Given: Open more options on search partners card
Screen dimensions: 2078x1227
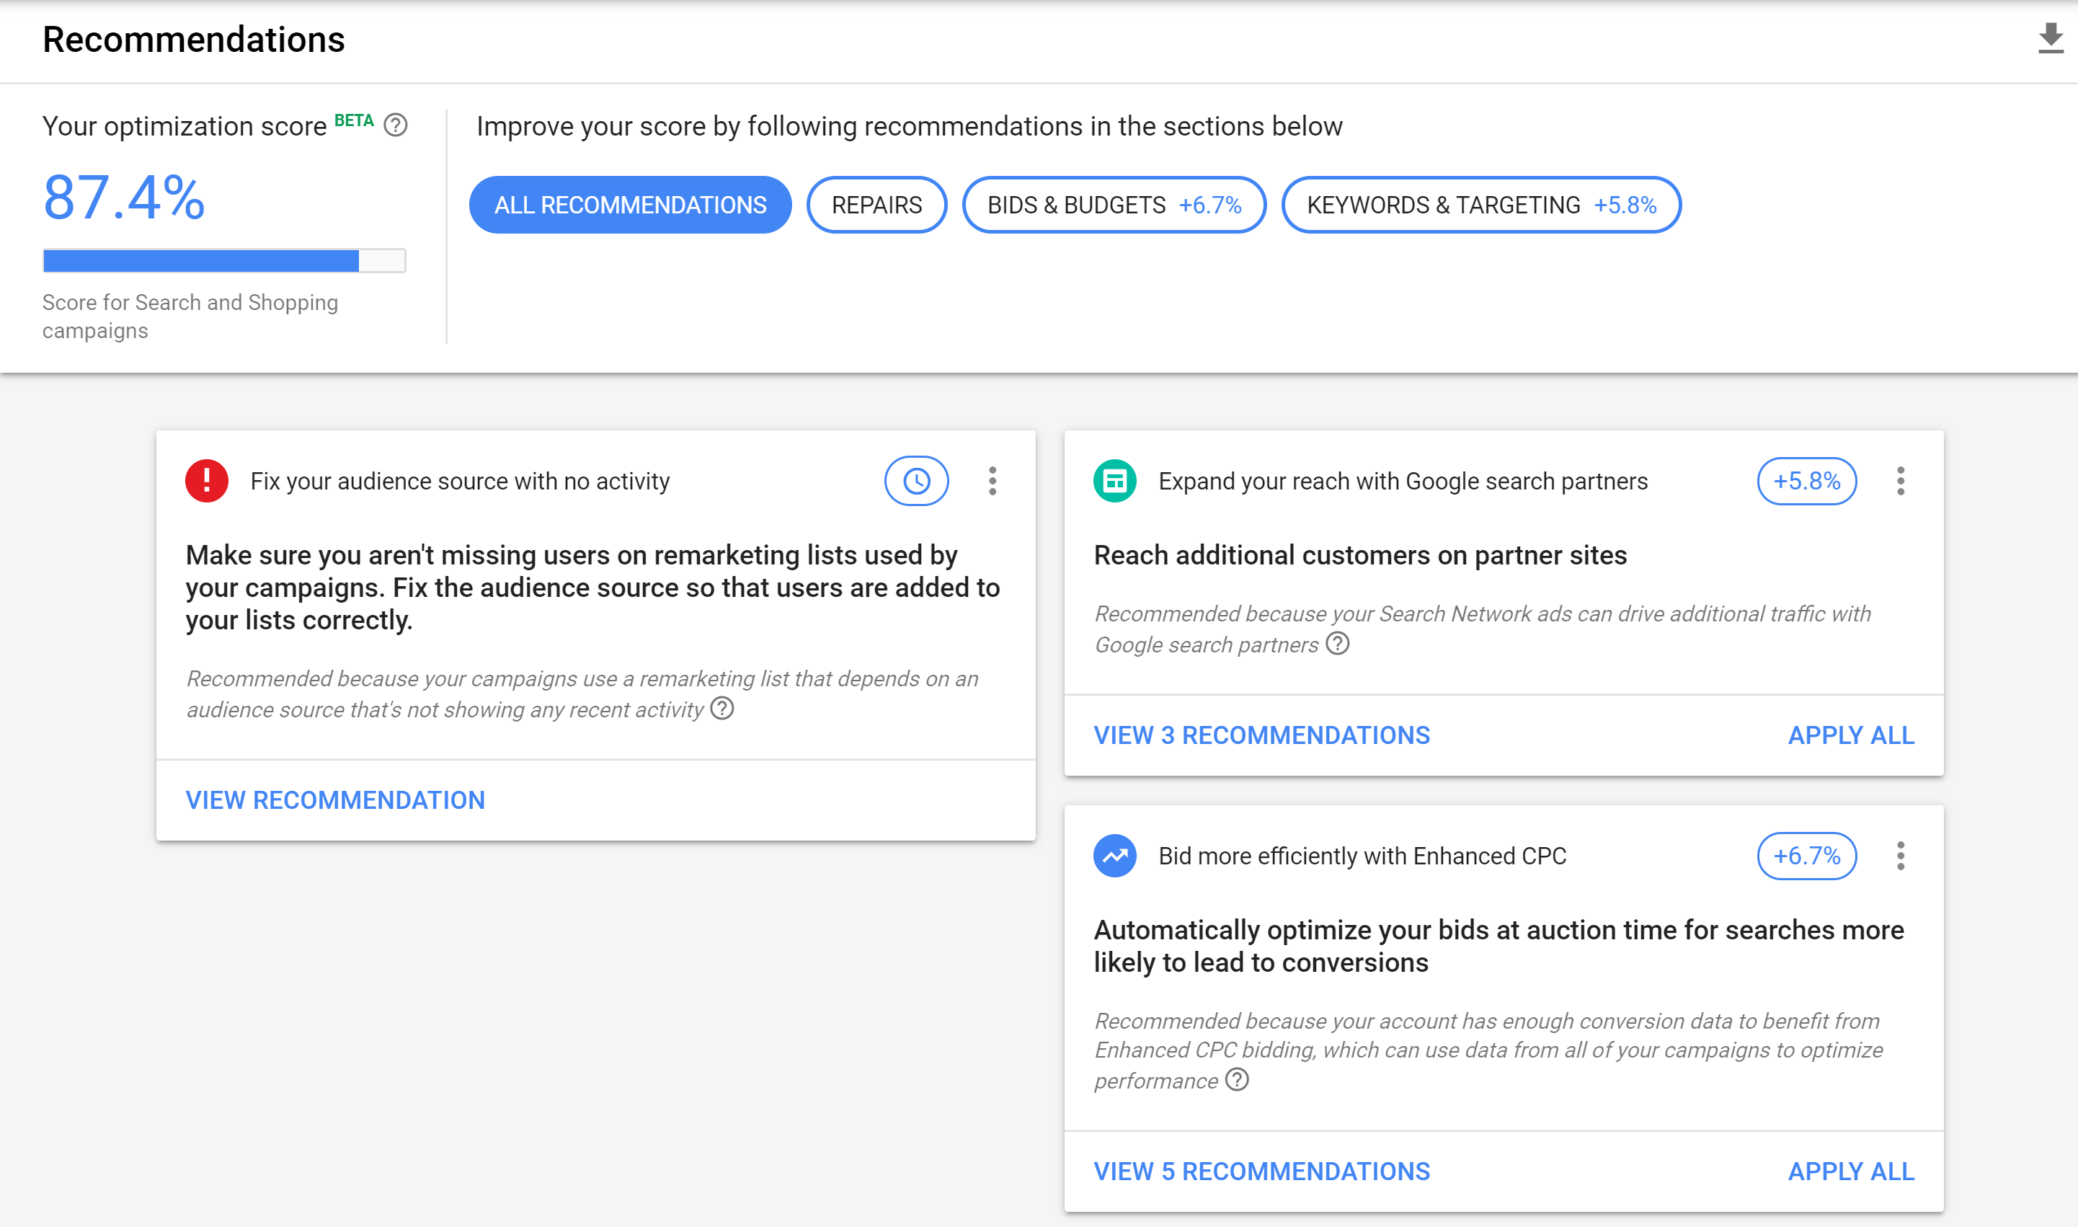Looking at the screenshot, I should (1900, 480).
